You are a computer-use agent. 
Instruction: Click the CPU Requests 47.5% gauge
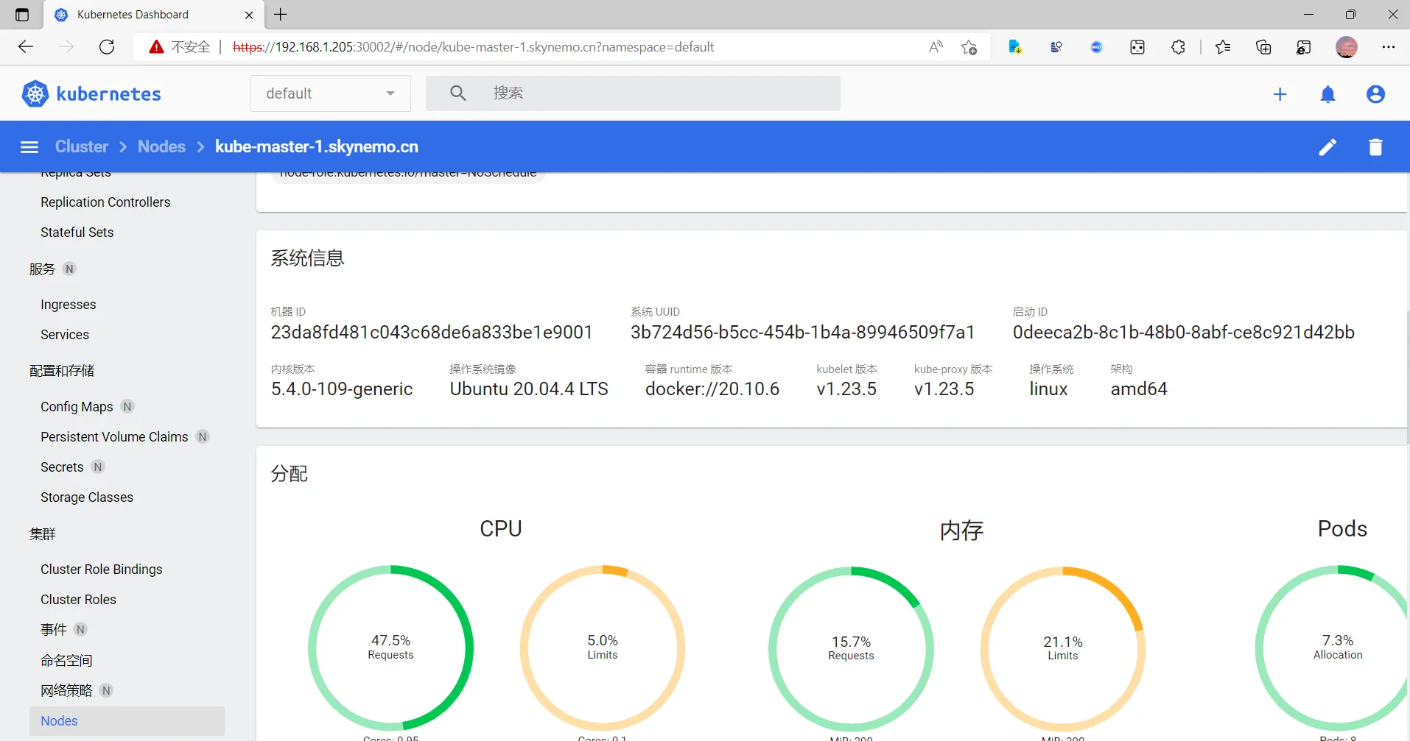[391, 648]
